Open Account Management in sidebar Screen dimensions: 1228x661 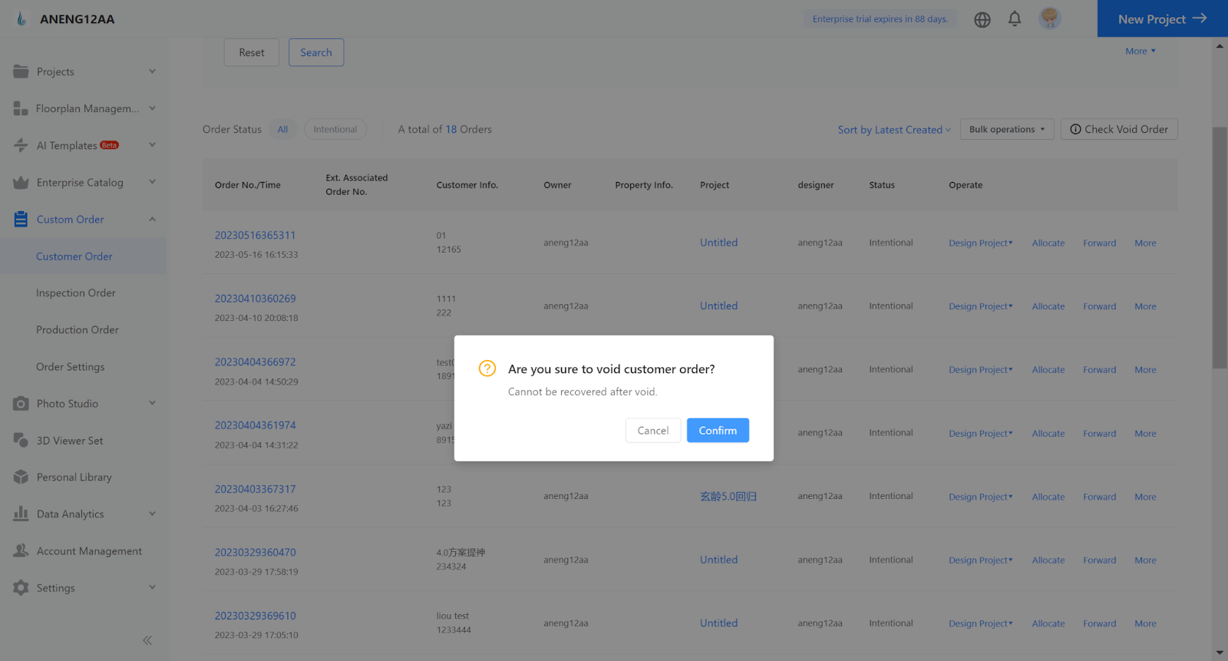(89, 551)
